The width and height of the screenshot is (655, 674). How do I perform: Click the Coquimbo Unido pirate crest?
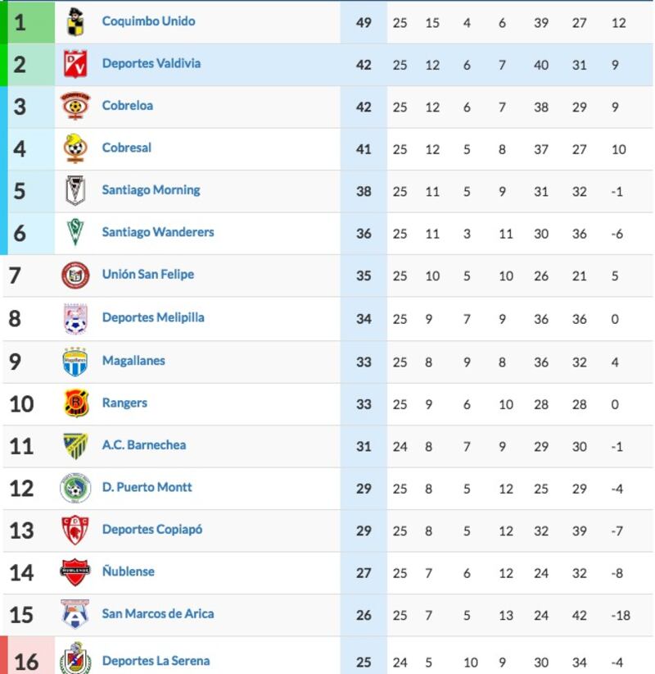click(x=75, y=21)
